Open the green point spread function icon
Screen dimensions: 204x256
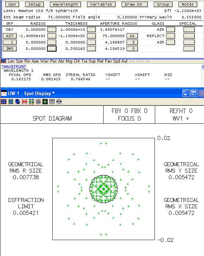point(45,102)
